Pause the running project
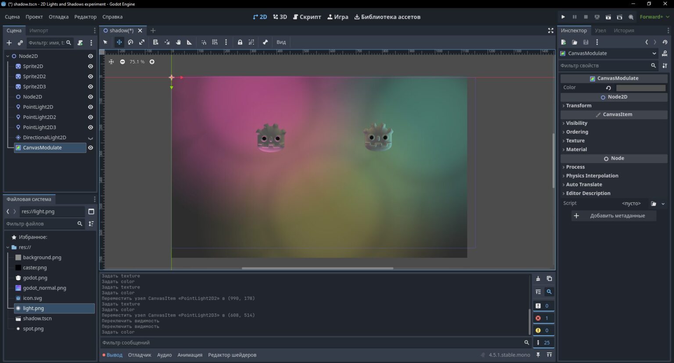 pyautogui.click(x=574, y=17)
